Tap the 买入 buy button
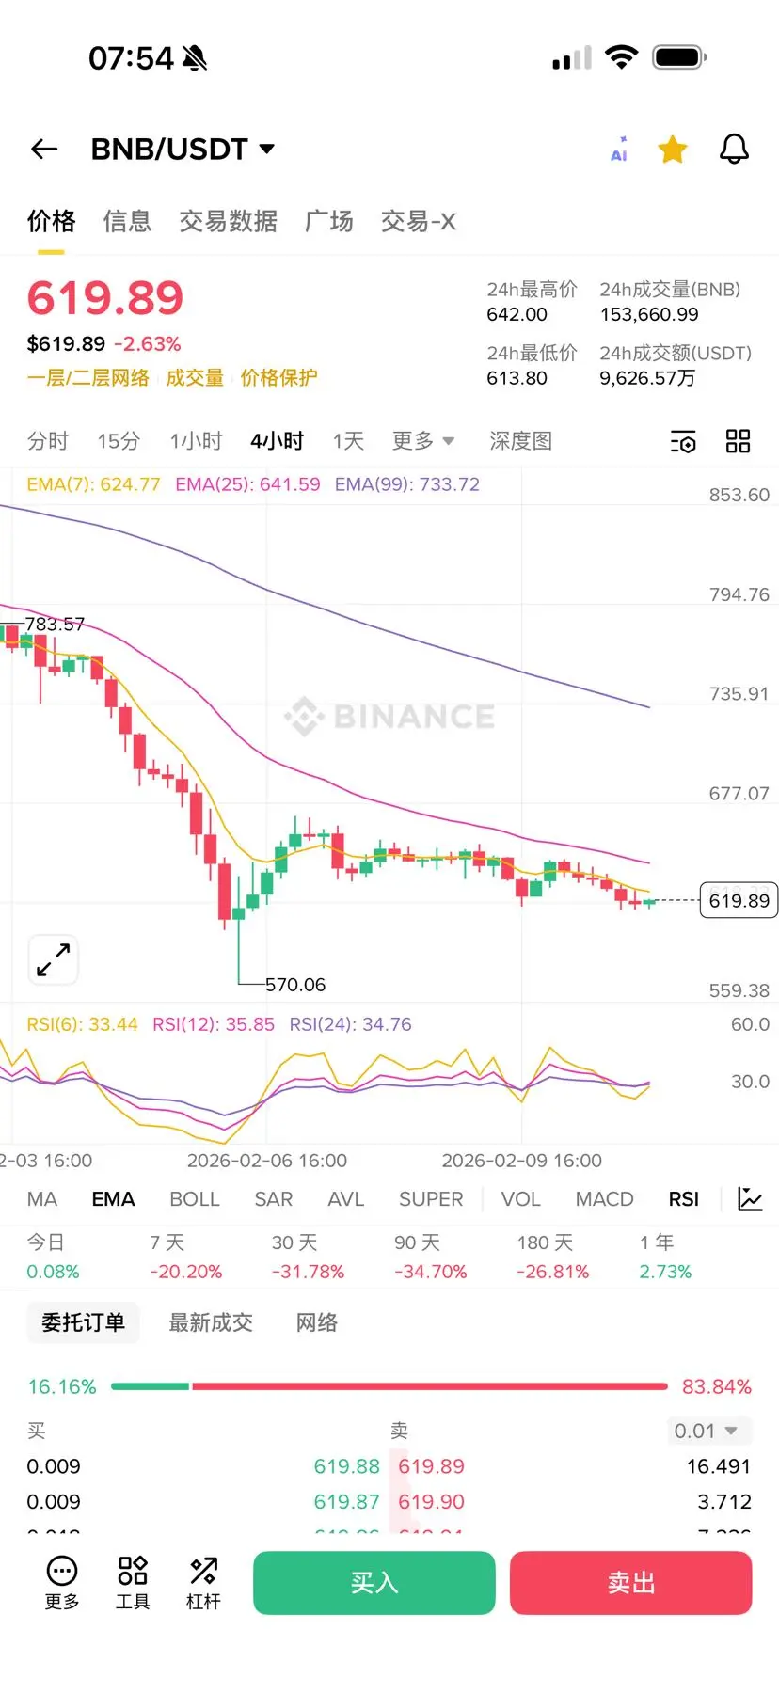779x1693 pixels. (374, 1583)
